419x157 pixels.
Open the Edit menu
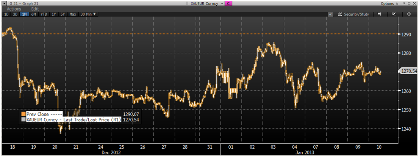pyautogui.click(x=35, y=9)
